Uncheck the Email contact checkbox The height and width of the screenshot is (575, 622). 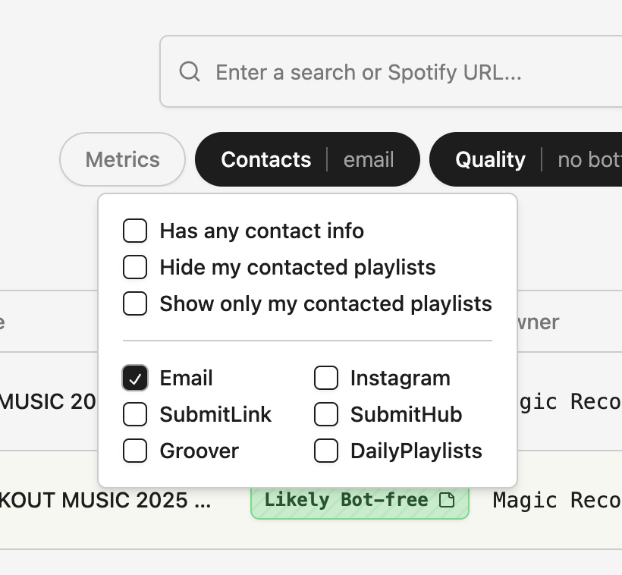(x=135, y=378)
